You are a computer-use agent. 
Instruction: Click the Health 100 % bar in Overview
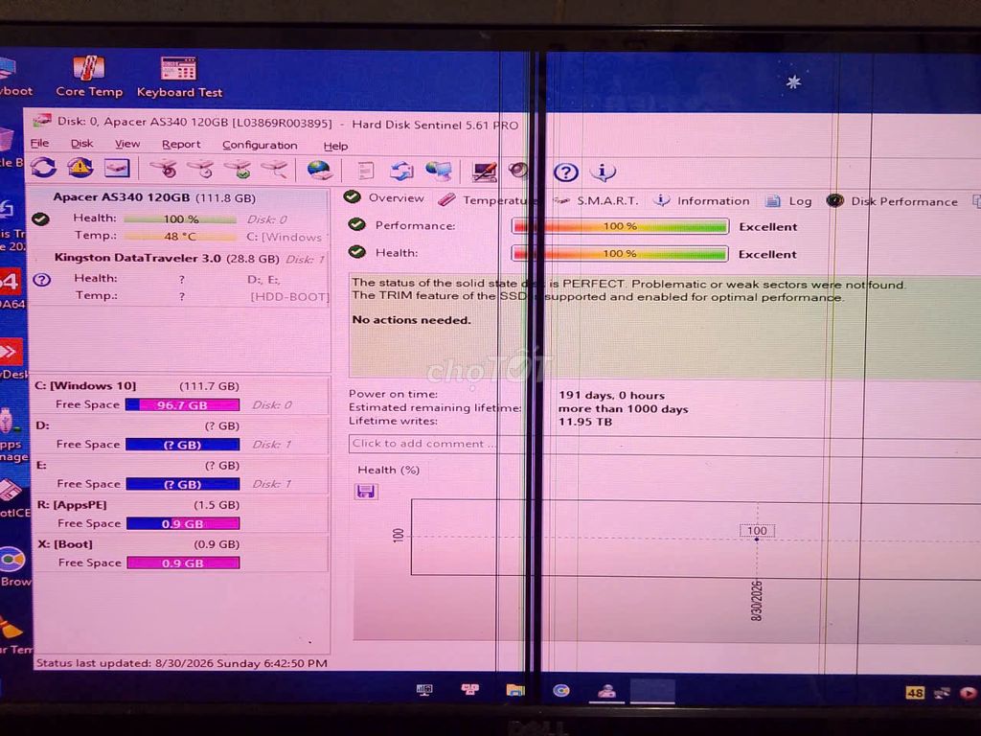tap(620, 253)
